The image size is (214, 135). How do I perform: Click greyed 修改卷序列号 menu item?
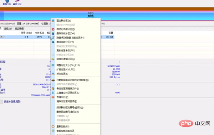point(63,120)
